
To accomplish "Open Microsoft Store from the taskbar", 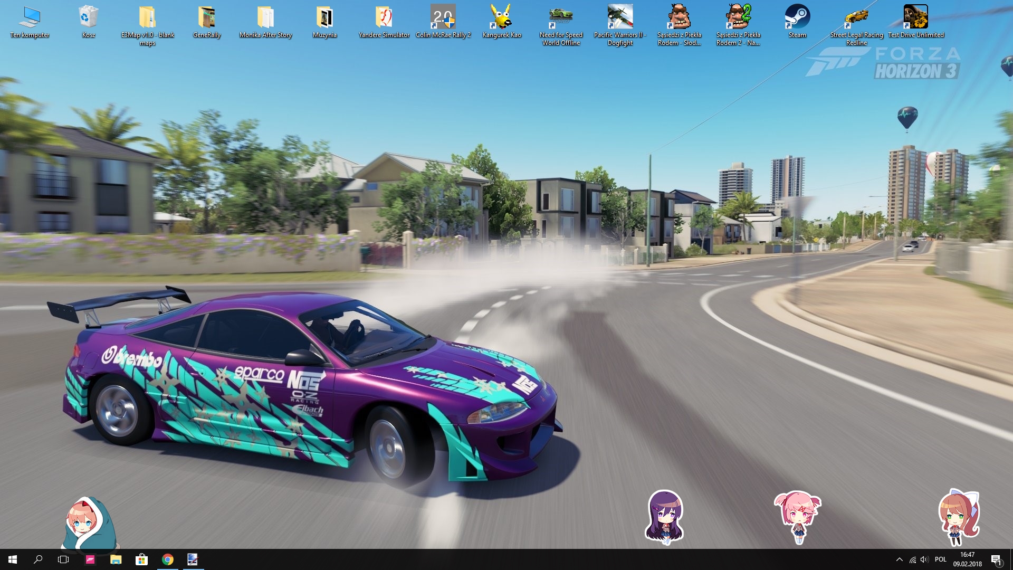I will (141, 559).
